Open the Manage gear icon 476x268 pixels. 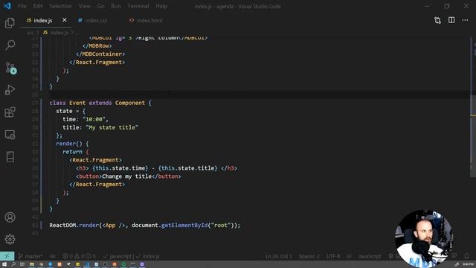click(x=10, y=240)
